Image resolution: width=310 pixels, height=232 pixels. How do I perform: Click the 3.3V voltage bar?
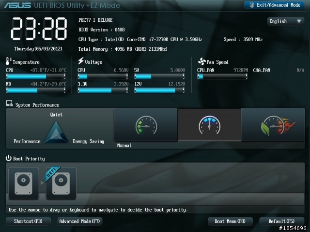point(103,90)
